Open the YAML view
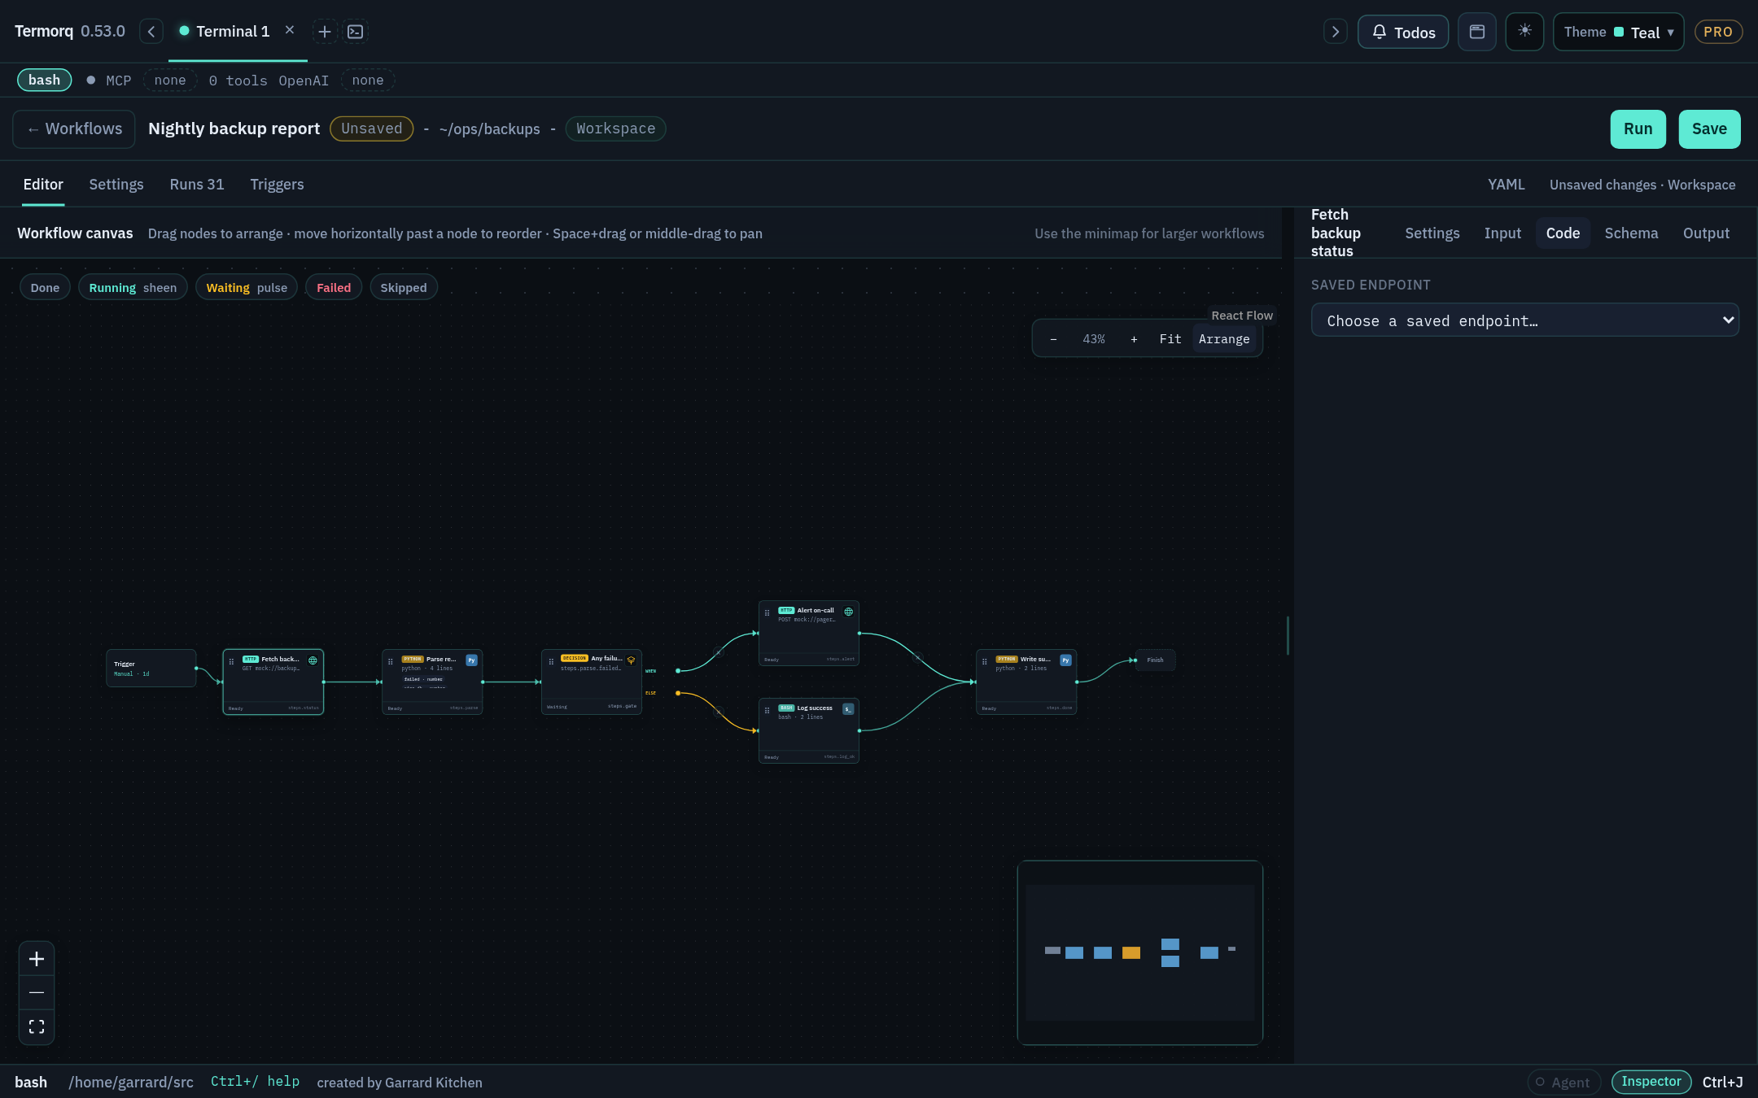The image size is (1758, 1098). point(1506,185)
